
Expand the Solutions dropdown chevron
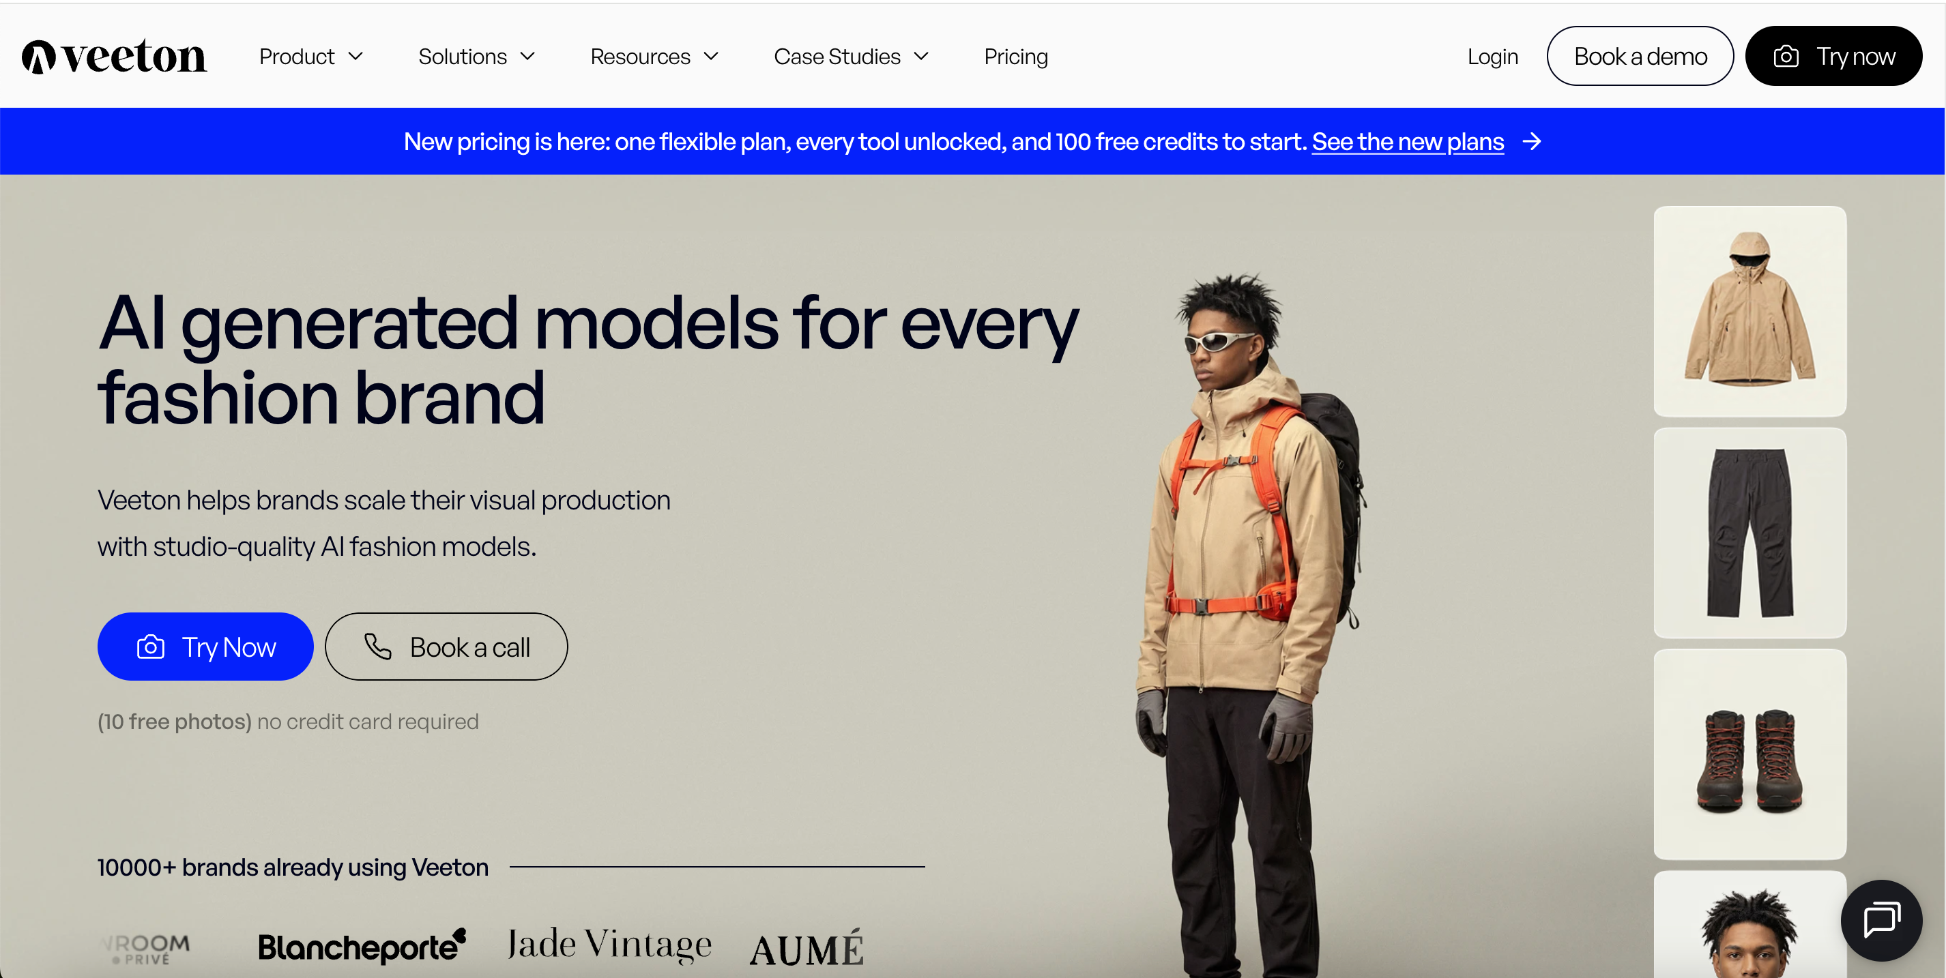pos(528,57)
